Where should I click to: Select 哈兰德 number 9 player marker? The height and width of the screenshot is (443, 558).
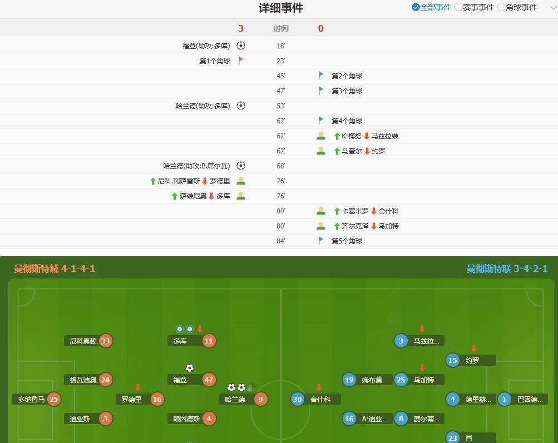pos(260,399)
